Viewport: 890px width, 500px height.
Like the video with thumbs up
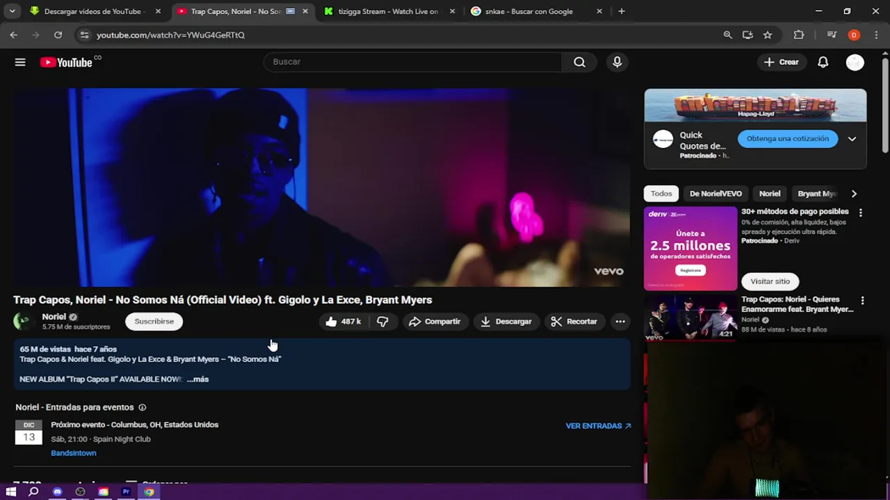point(344,322)
